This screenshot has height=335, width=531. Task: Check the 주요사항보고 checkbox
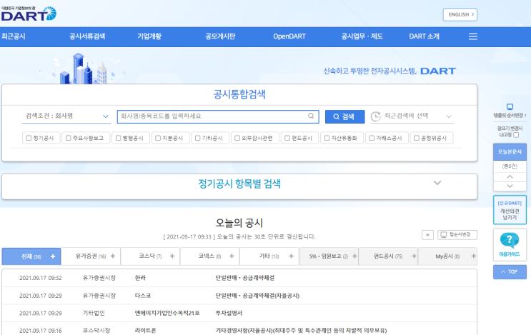69,138
